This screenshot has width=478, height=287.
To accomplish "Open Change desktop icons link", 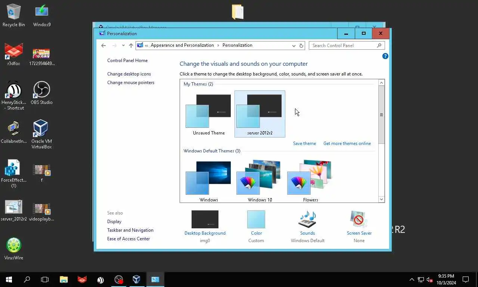I will pos(129,74).
